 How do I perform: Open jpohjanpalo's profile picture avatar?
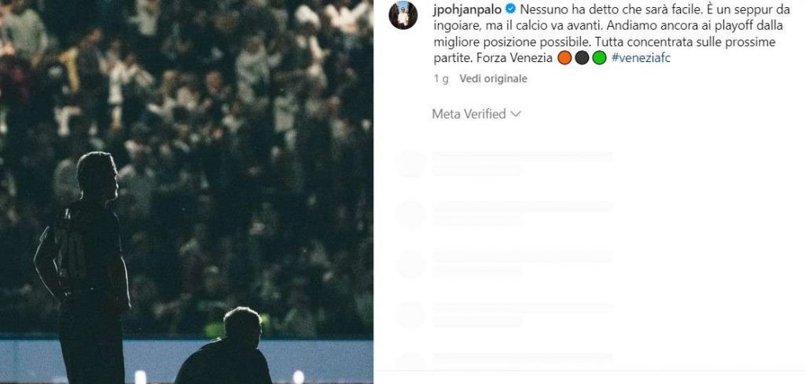tap(403, 16)
